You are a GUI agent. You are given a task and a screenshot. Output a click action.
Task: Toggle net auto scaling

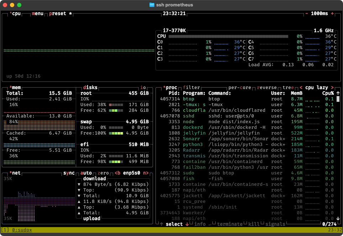pos(86,173)
